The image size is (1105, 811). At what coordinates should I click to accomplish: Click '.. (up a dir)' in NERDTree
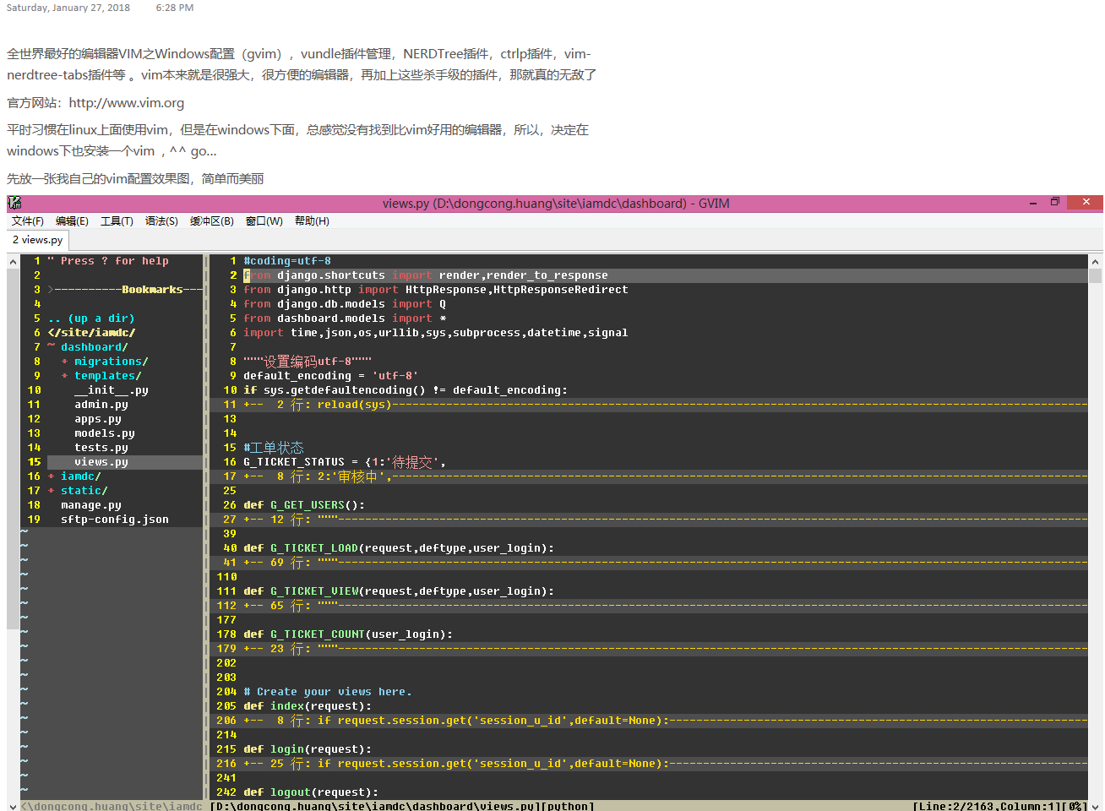[x=89, y=318]
